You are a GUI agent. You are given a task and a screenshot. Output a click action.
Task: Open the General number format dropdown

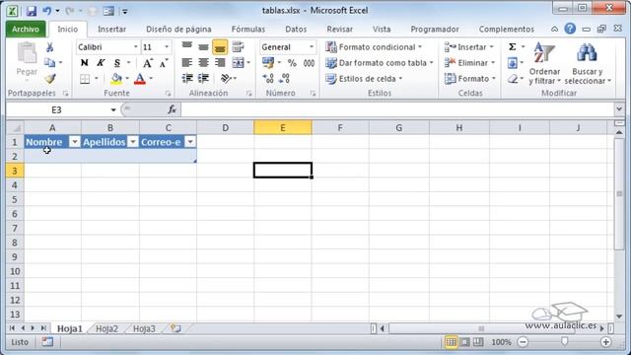[312, 47]
